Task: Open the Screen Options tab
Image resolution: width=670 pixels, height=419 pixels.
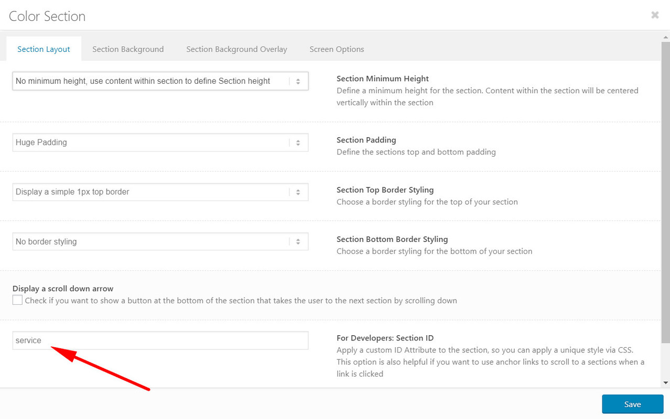Action: coord(337,49)
